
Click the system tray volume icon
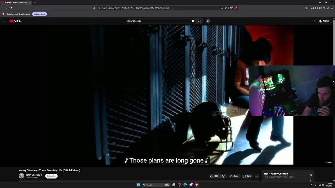[323, 185]
